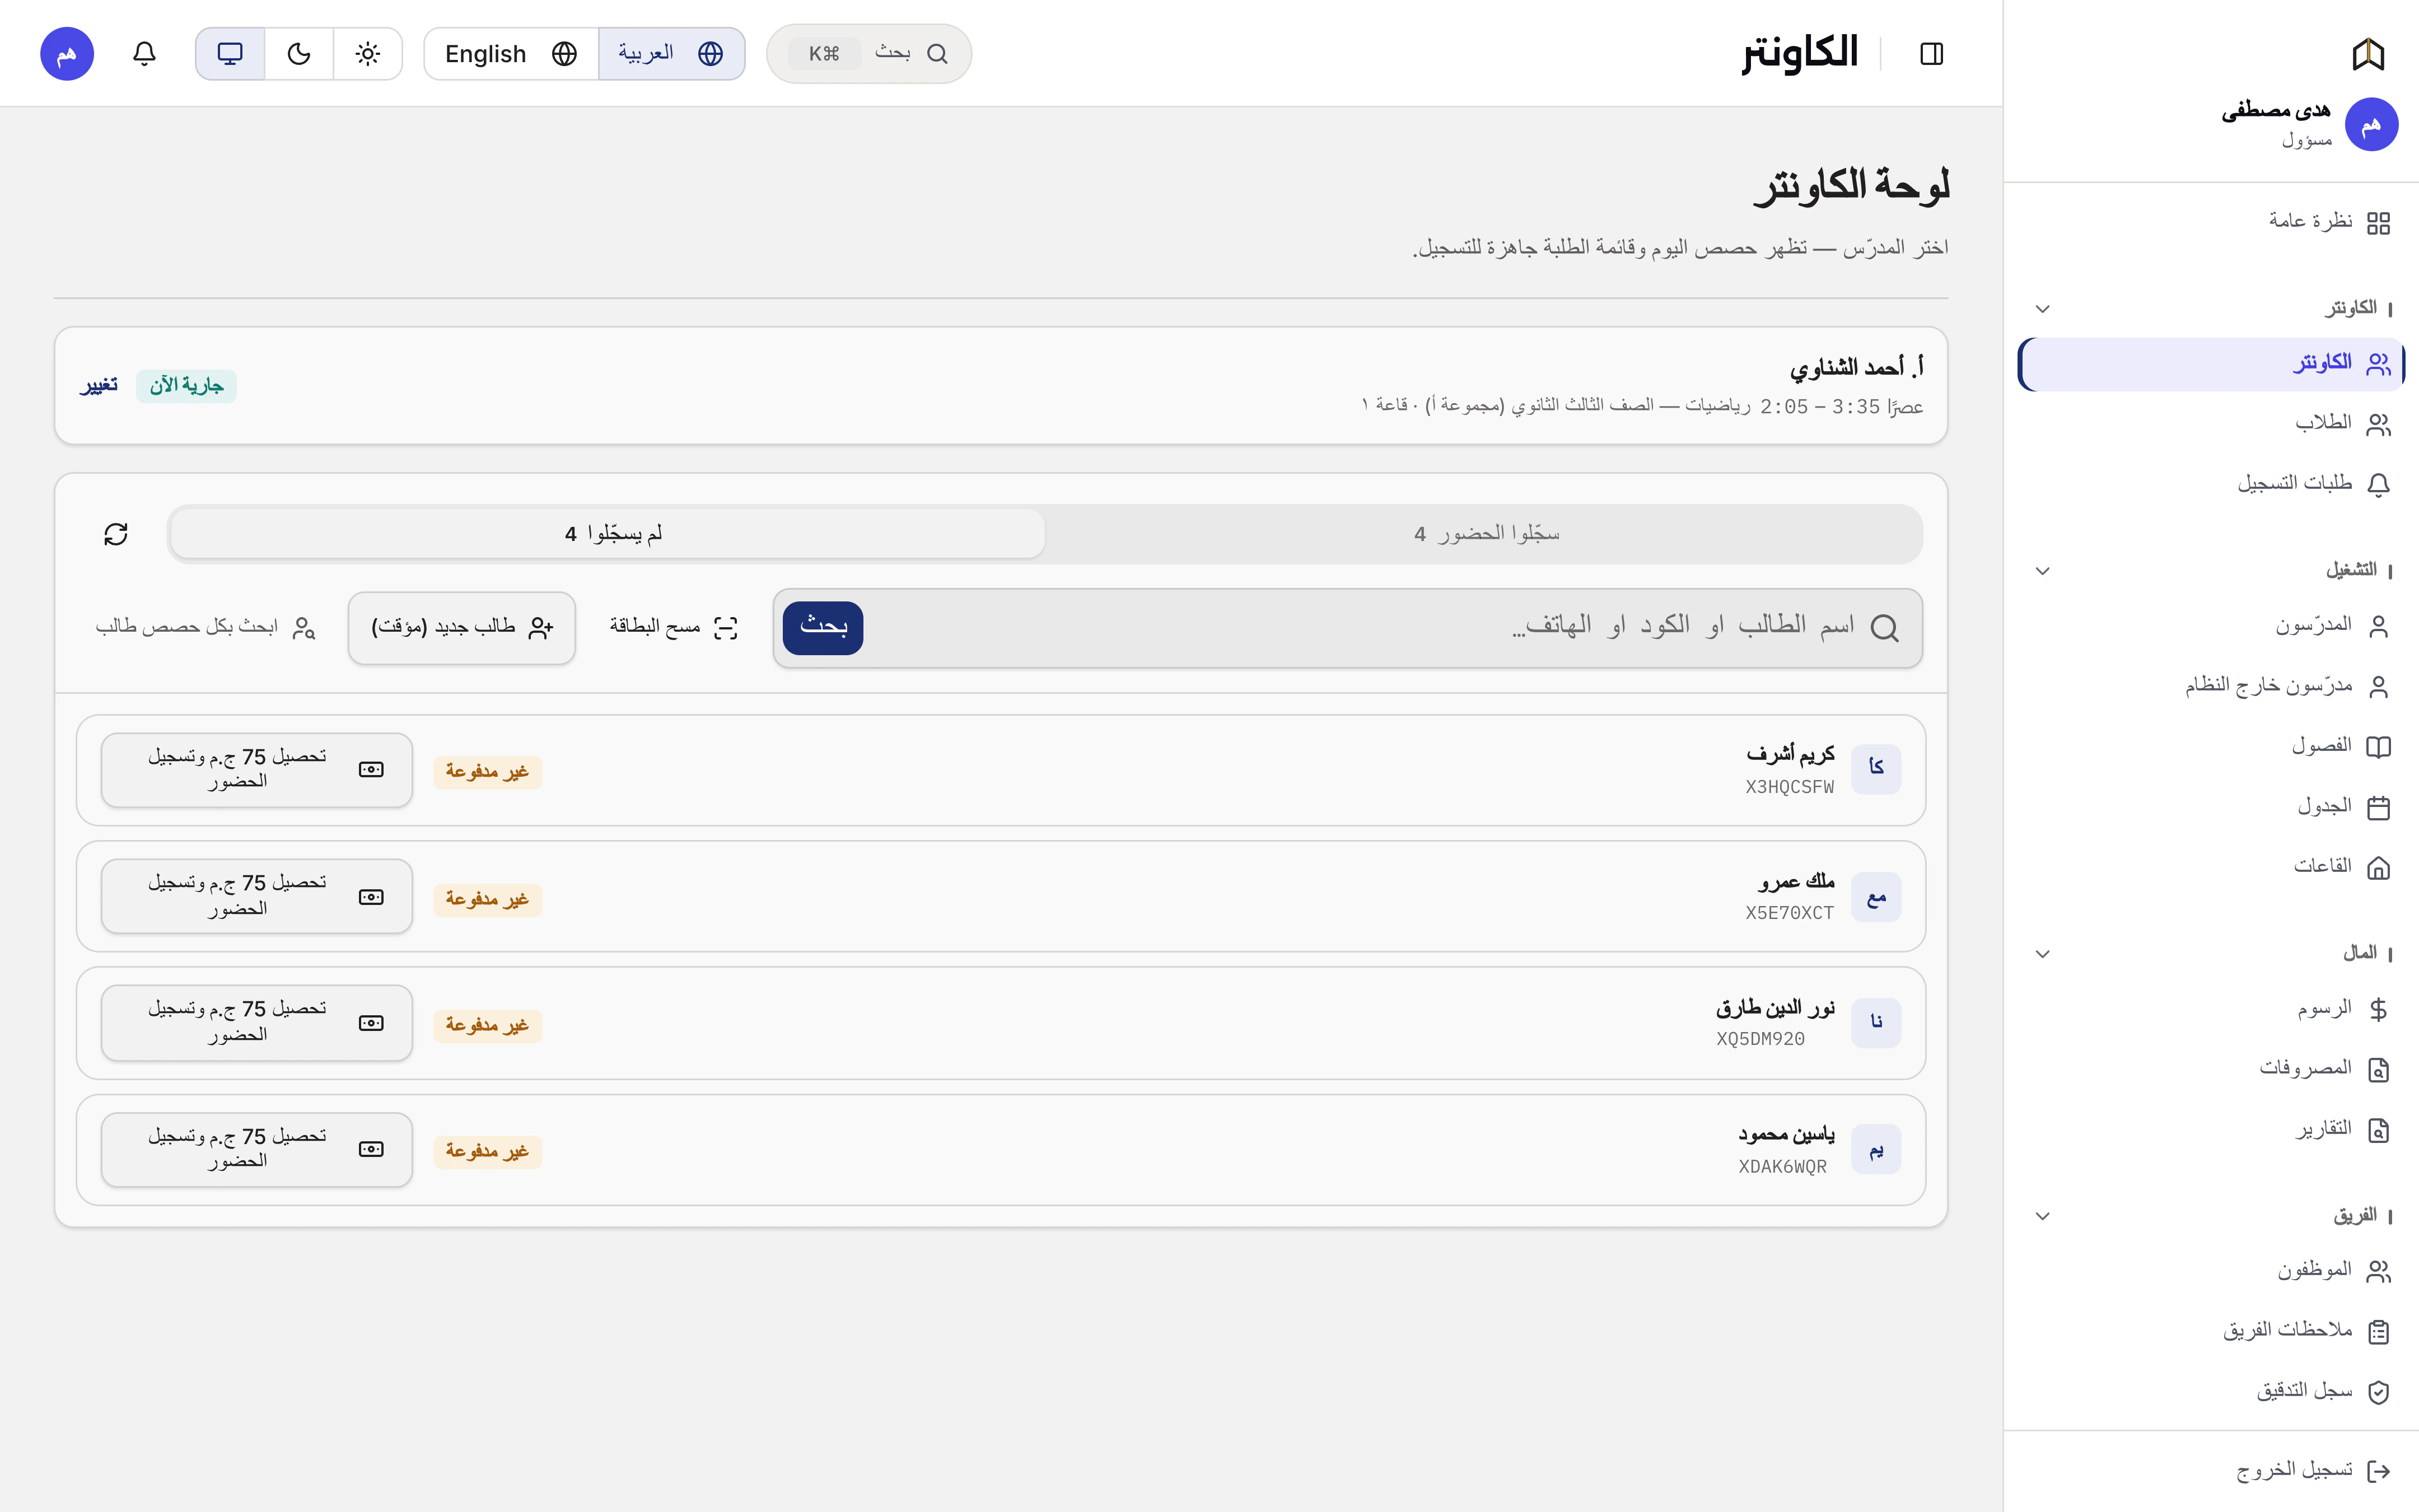Open the notifications bell in top bar
The image size is (2419, 1512).
coord(144,54)
